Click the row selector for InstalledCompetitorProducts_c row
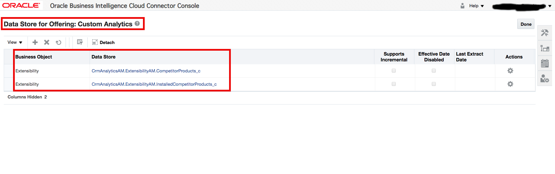The height and width of the screenshot is (174, 555). click(x=8, y=84)
